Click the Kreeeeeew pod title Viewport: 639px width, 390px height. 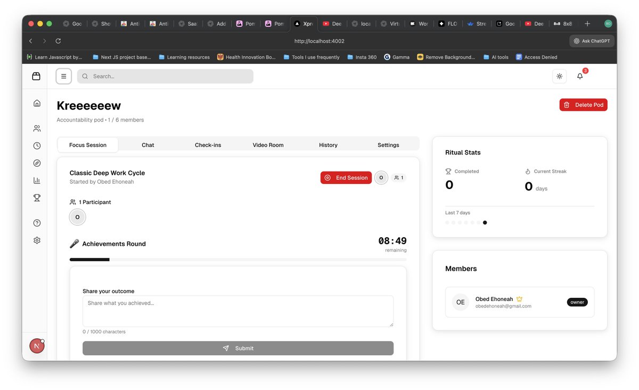(89, 105)
